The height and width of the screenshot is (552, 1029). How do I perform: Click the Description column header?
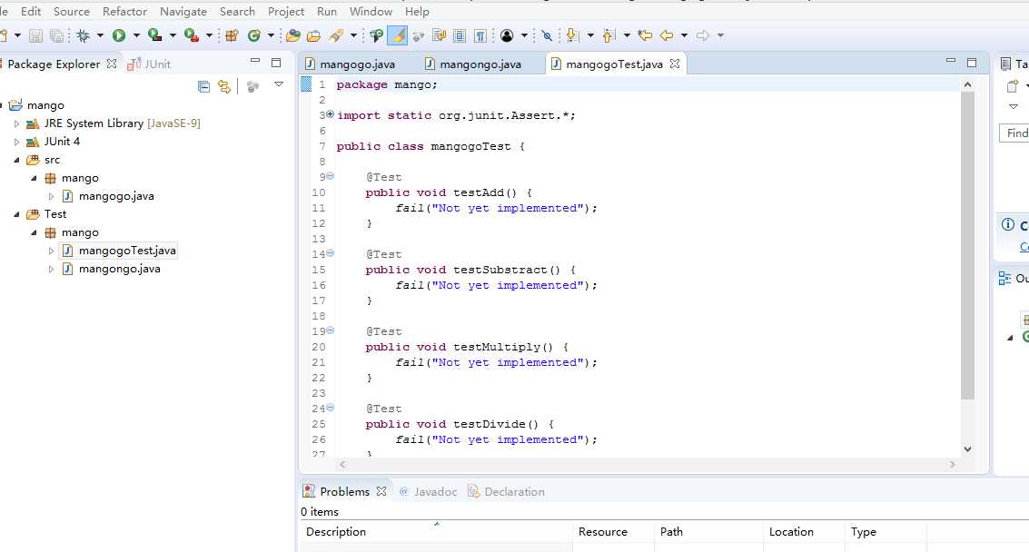coord(436,532)
